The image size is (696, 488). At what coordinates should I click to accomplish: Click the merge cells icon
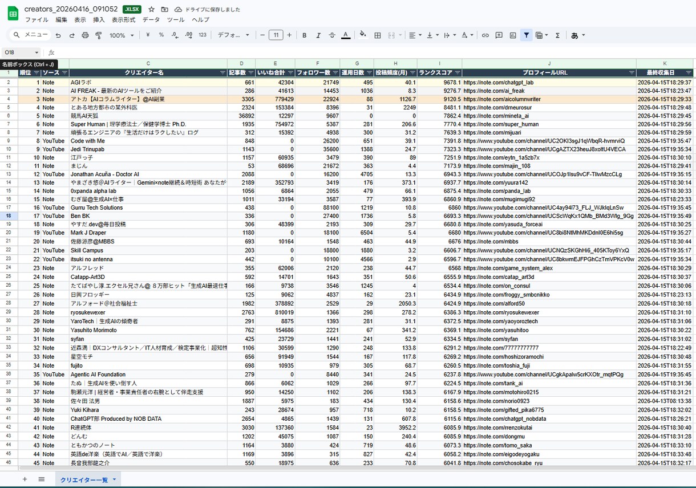click(x=391, y=35)
